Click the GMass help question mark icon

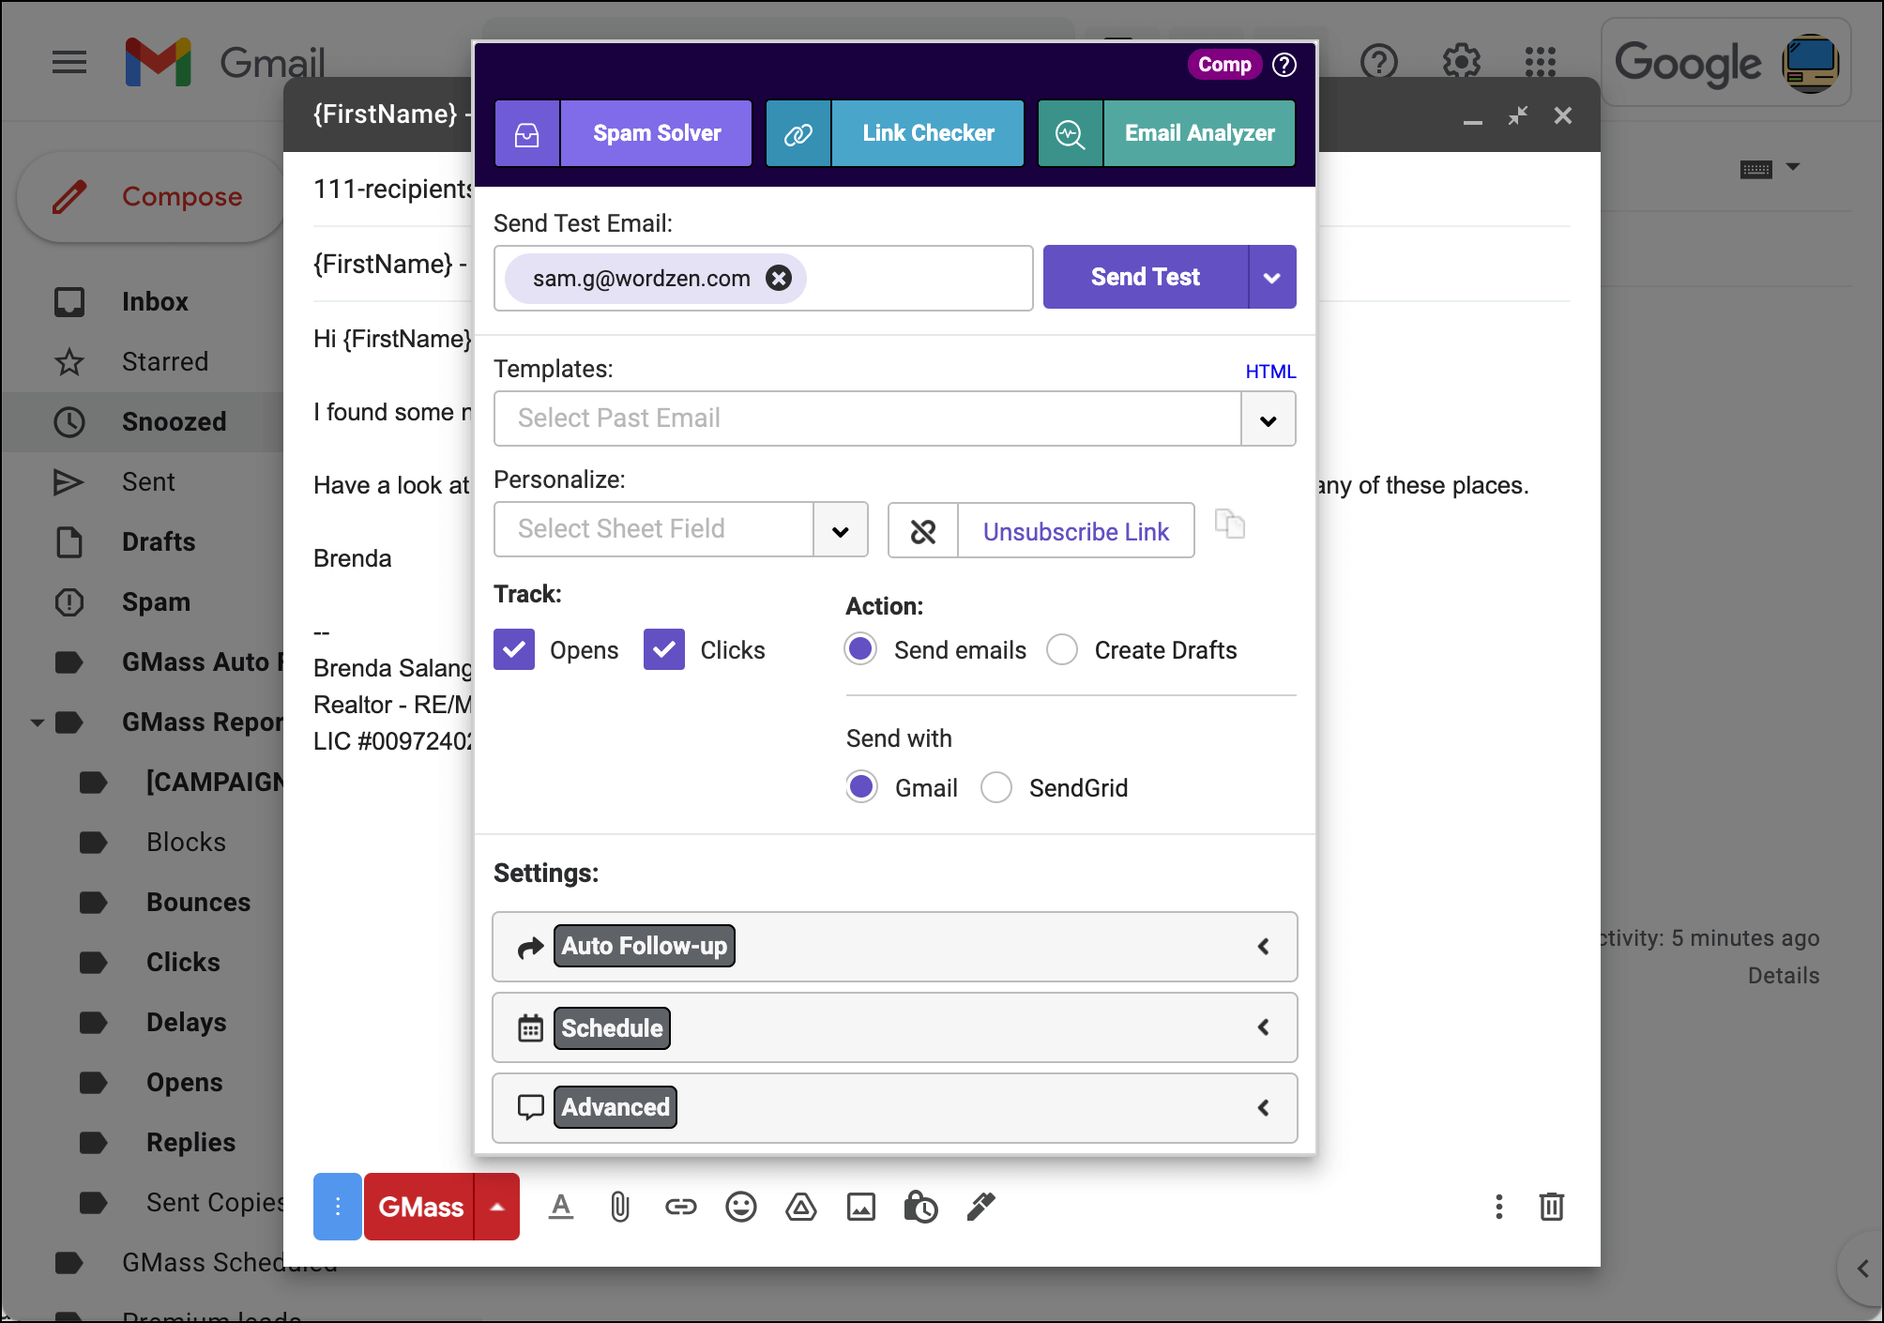point(1284,65)
